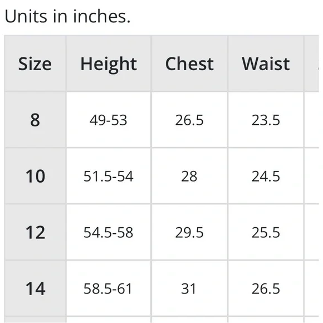
Task: Click the Units in inches text
Action: tap(67, 16)
